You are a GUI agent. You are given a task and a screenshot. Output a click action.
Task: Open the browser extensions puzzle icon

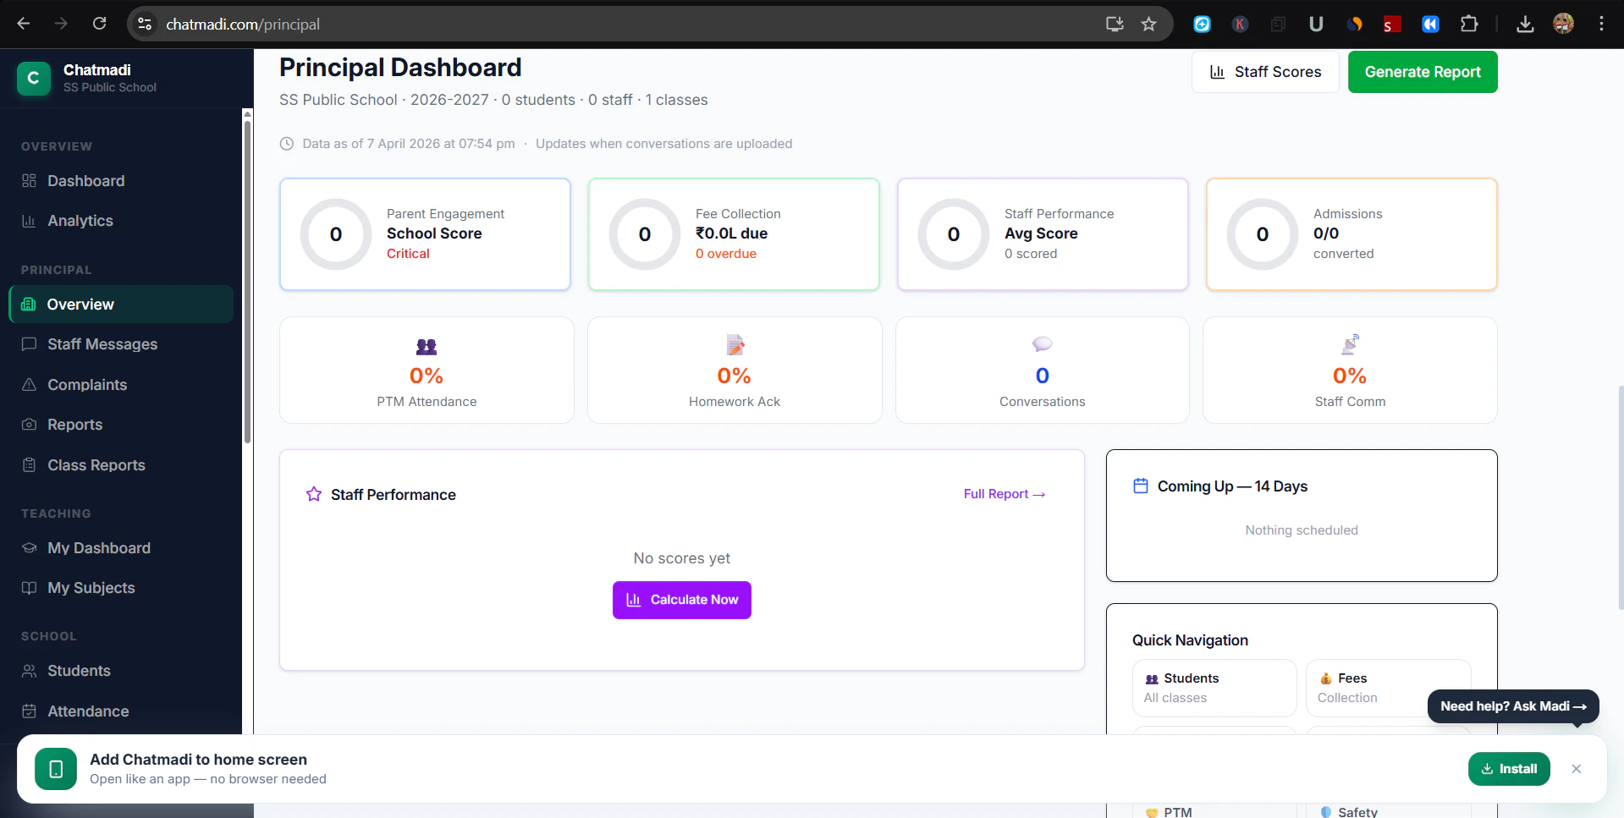1469,24
